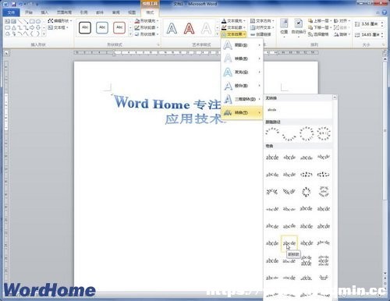The width and height of the screenshot is (390, 301).
Task: Open the 文字方向 (Text Direction) dropdown
Action: (x=262, y=21)
